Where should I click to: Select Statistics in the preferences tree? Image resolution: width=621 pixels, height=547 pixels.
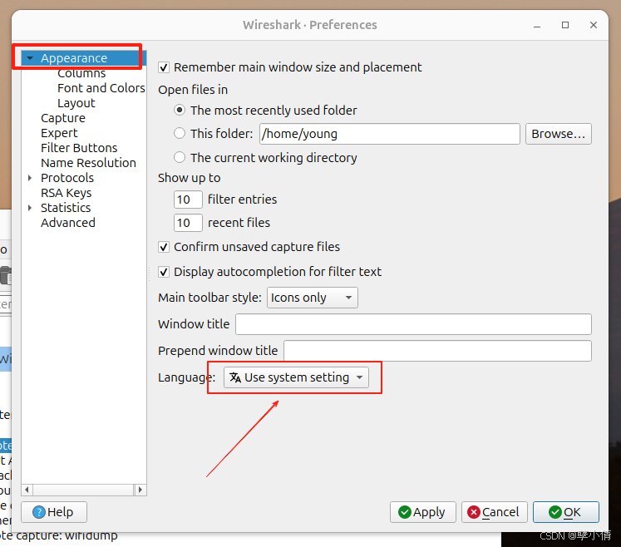point(66,208)
